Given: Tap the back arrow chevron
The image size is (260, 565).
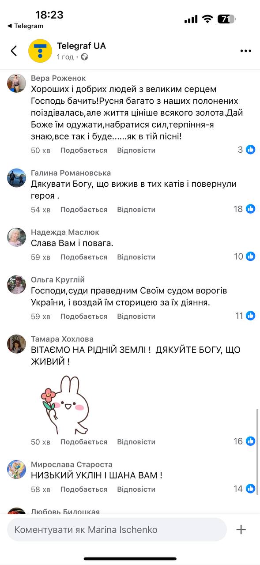Looking at the screenshot, I should (14, 51).
